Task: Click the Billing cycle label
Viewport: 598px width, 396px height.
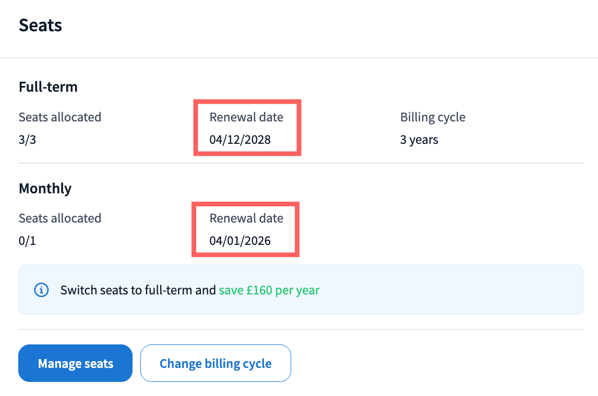Action: [x=433, y=117]
